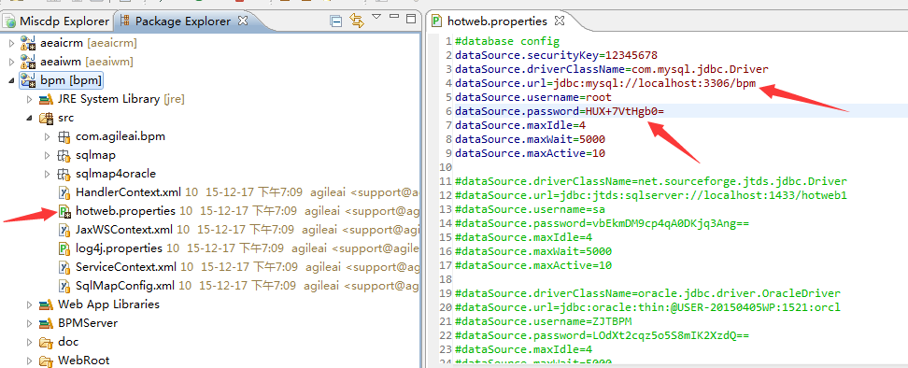Click the hotweb.properties editor tab icon
Screen dimensions: 908x368
[x=436, y=21]
